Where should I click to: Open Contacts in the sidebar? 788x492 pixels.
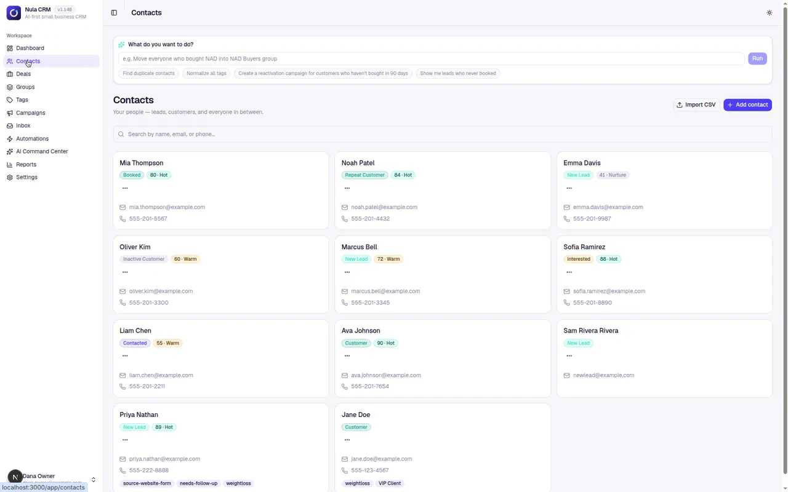52,61
